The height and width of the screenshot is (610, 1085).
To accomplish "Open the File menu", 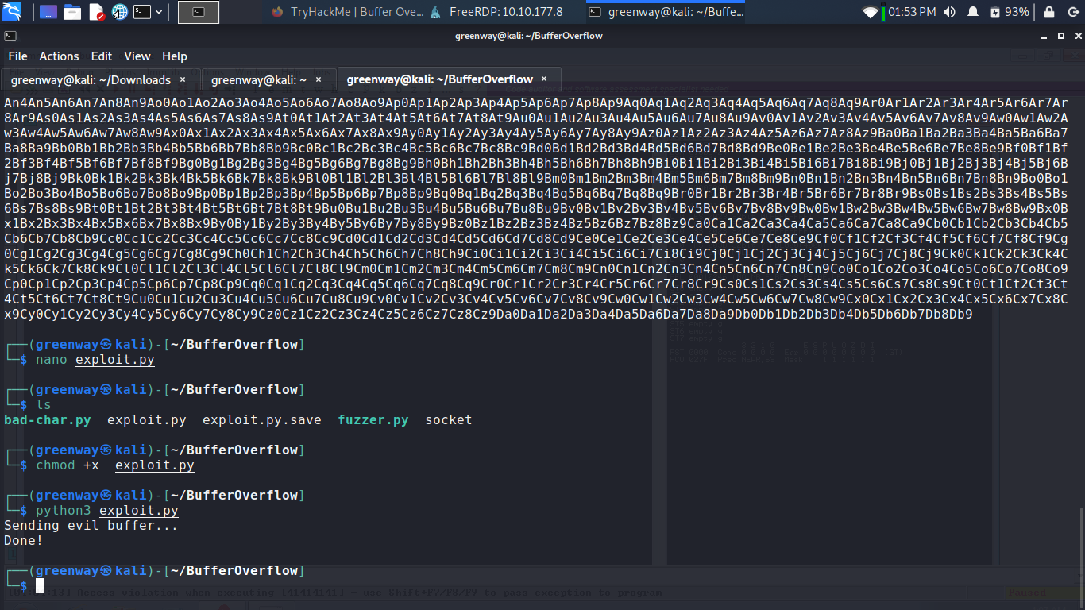I will tap(17, 56).
